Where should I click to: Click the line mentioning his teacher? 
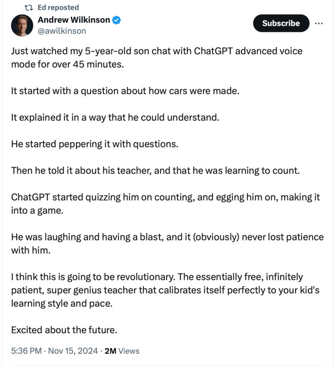pyautogui.click(x=155, y=170)
